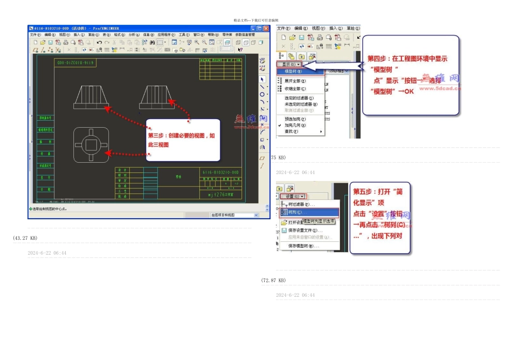
Task: Open the 编辑 menu in main window
Action: tap(50, 35)
